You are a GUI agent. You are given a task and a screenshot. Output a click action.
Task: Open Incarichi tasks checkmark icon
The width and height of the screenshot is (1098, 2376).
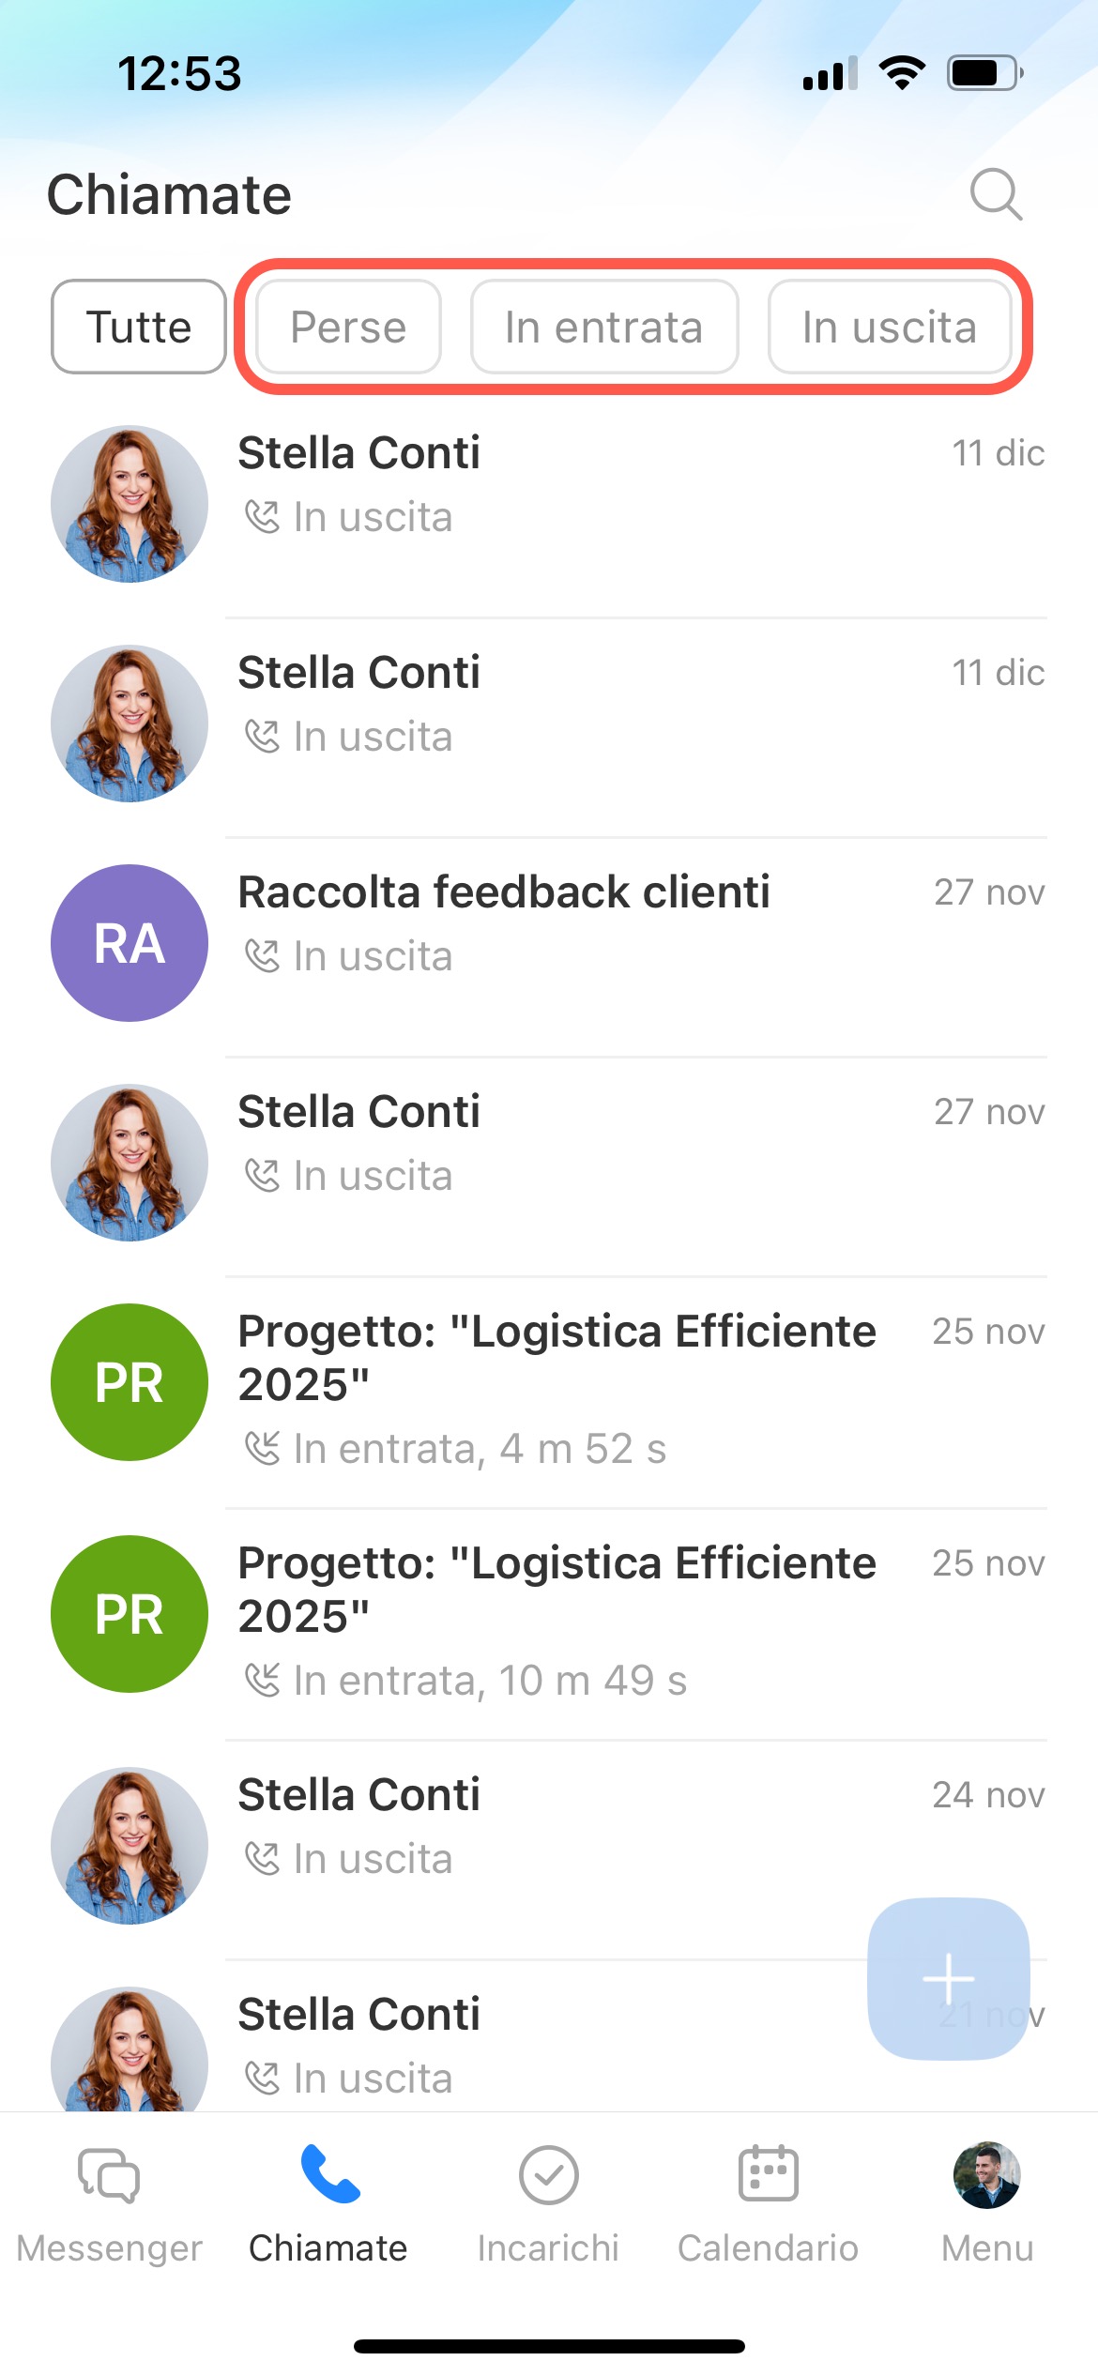tap(548, 2175)
